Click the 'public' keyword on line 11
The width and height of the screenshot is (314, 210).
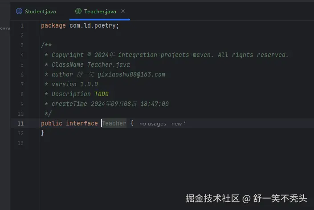tap(52, 123)
